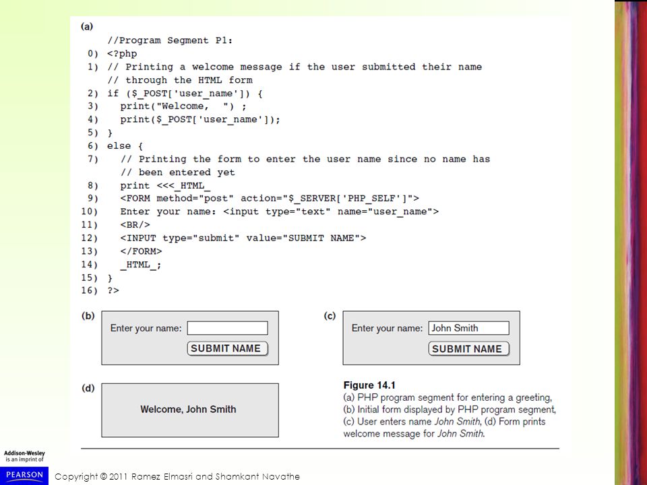Click code line print($_POST['user_name']);

tap(200, 120)
